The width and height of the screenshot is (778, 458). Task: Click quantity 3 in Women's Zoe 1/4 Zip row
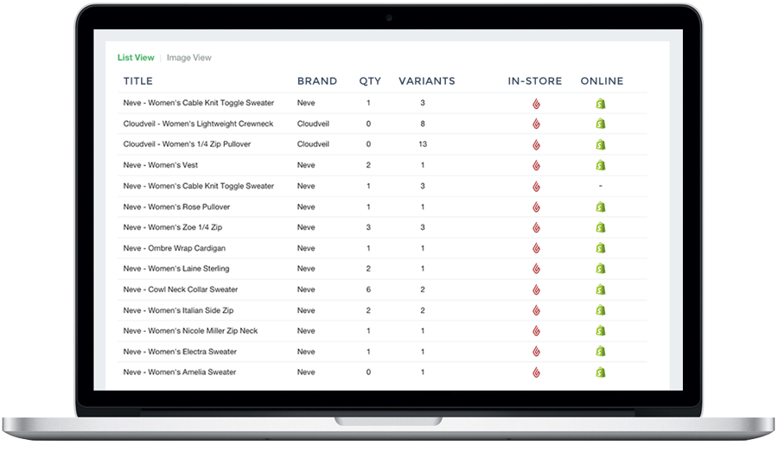click(x=368, y=227)
